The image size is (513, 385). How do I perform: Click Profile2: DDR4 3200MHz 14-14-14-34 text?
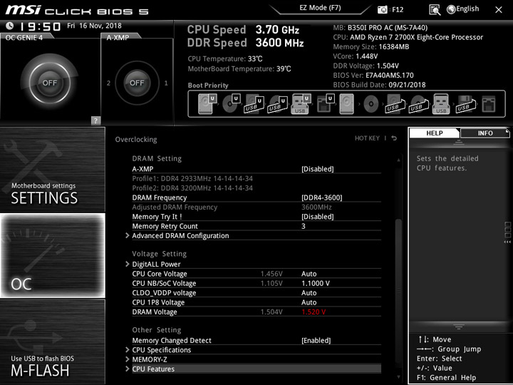click(x=192, y=188)
